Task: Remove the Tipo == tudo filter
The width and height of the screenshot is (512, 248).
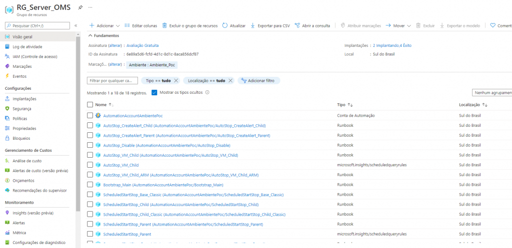Action: (x=175, y=80)
